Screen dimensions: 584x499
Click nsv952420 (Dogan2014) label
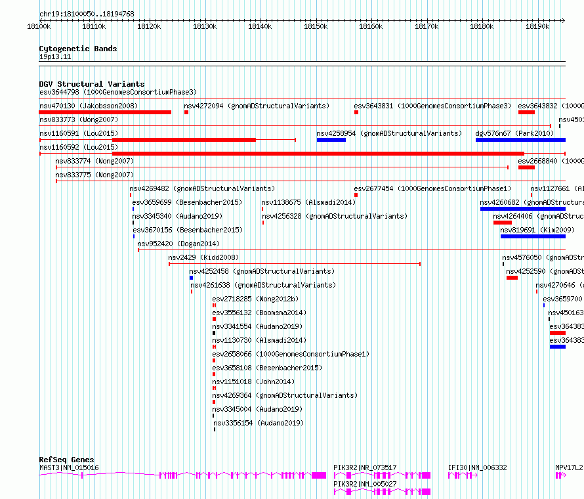click(x=178, y=244)
